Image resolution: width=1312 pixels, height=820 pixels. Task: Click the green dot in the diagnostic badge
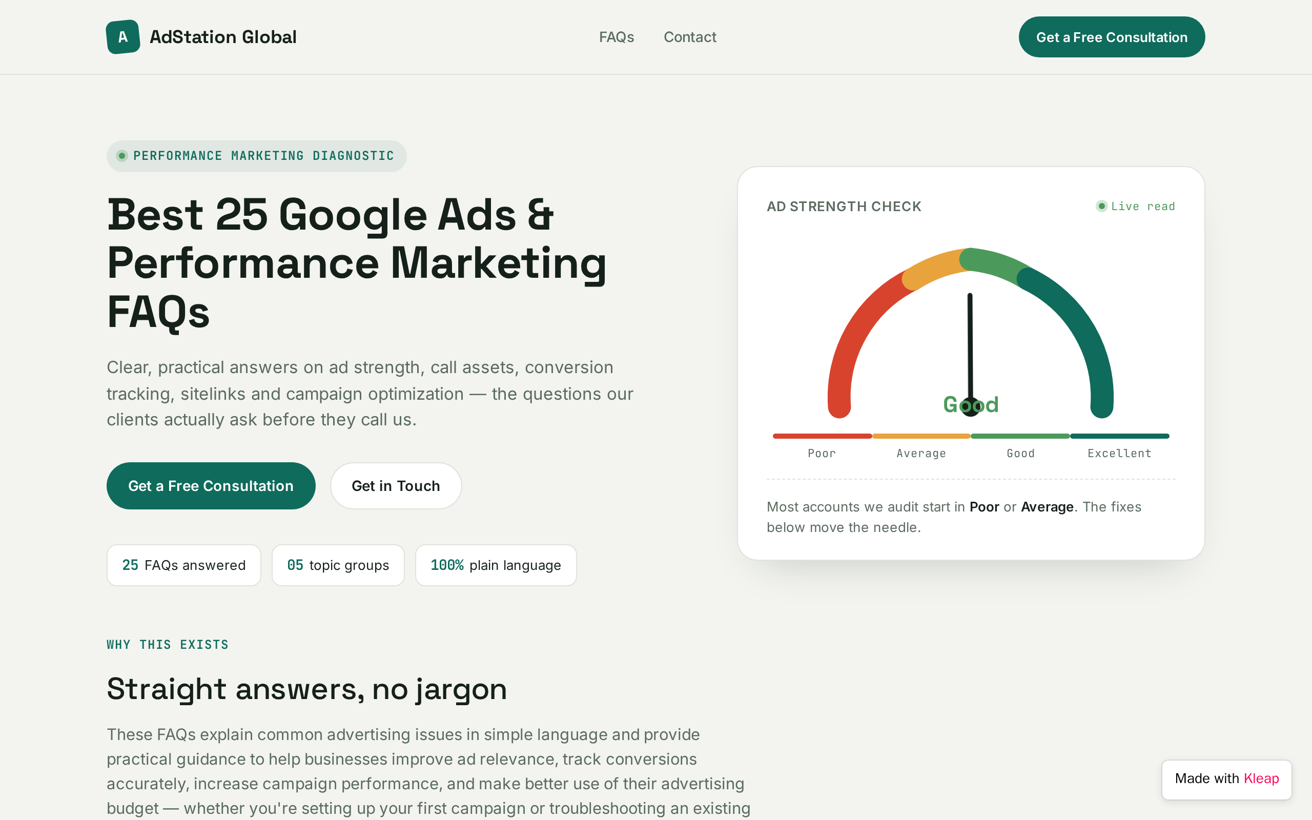[x=122, y=156]
